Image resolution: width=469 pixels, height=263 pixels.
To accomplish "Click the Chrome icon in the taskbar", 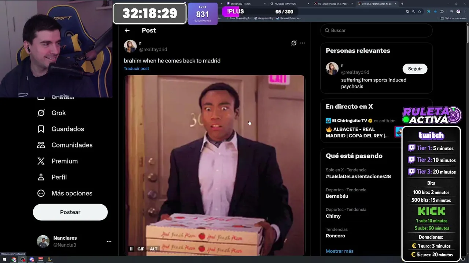I will [x=14, y=259].
